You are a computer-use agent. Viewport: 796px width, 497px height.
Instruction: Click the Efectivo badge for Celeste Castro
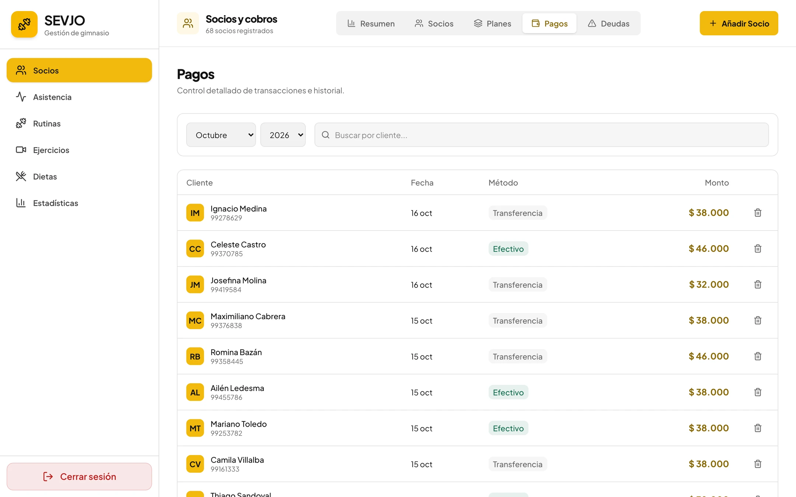point(508,249)
